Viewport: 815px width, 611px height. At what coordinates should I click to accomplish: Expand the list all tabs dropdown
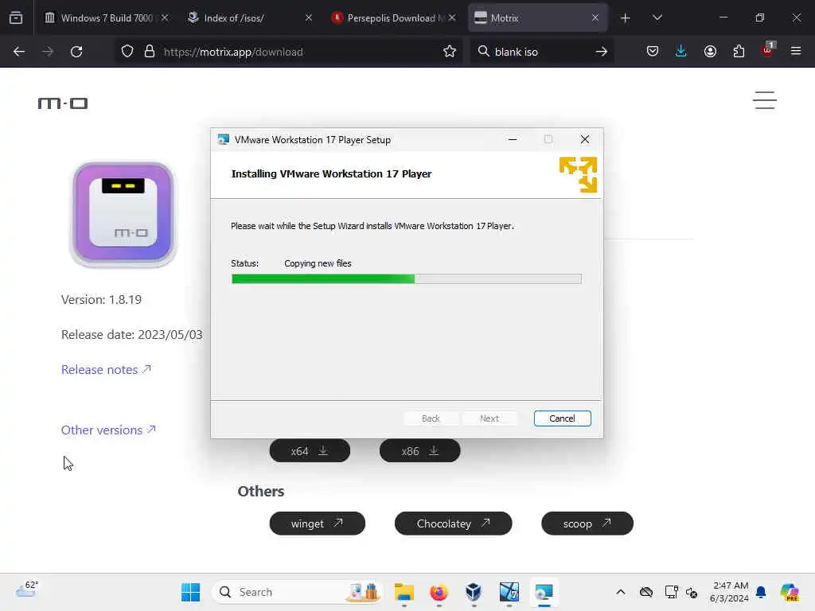pyautogui.click(x=657, y=18)
